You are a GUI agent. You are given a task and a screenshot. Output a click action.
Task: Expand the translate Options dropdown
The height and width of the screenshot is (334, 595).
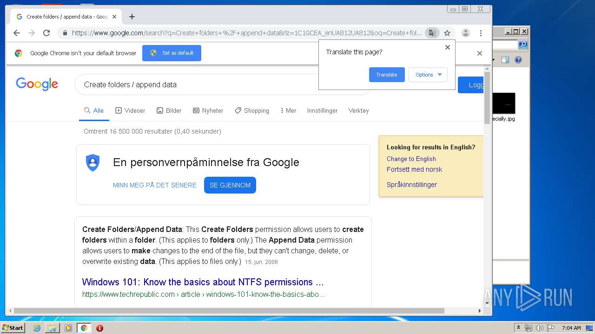point(428,75)
